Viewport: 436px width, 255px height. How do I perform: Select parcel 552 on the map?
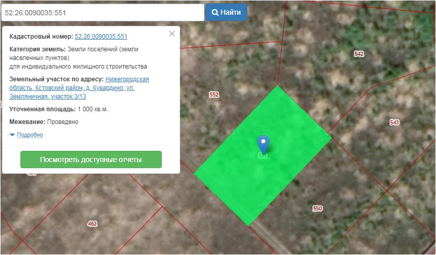214,94
